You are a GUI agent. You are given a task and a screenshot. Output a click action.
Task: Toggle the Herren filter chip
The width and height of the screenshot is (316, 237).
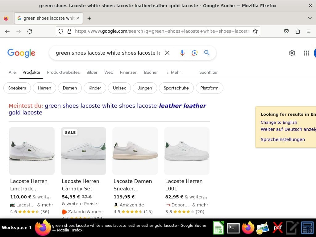[x=44, y=88]
